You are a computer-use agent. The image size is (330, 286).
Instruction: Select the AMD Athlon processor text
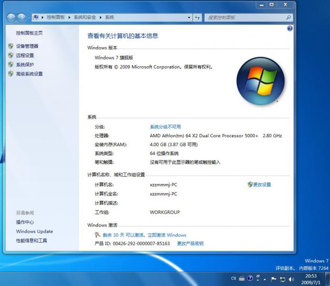coord(216,136)
